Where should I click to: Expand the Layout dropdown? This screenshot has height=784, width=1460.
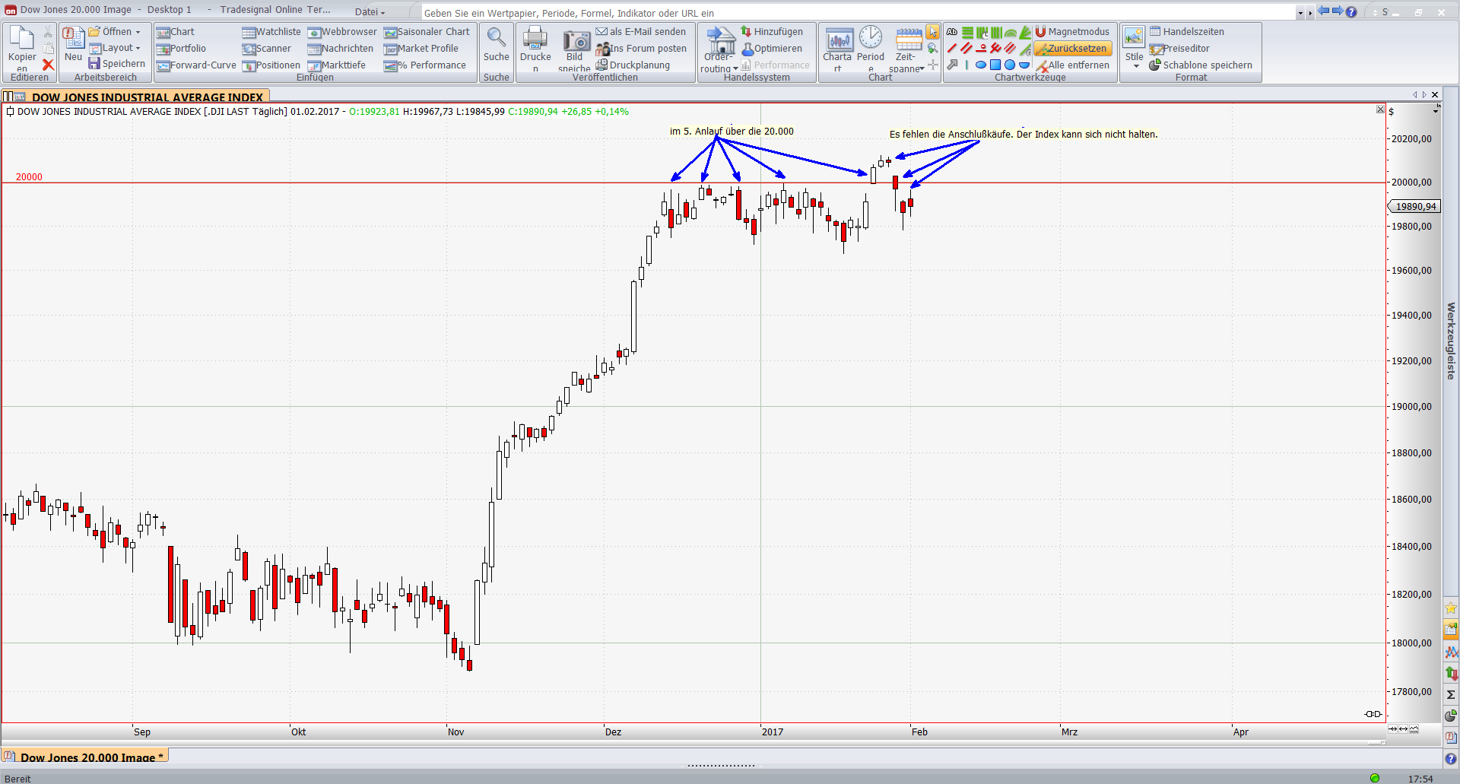(138, 48)
